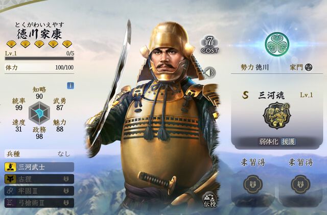Image resolution: width=327 pixels, height=215 pixels.
Task: Open the blue info icon for stats
Action: pos(71,85)
